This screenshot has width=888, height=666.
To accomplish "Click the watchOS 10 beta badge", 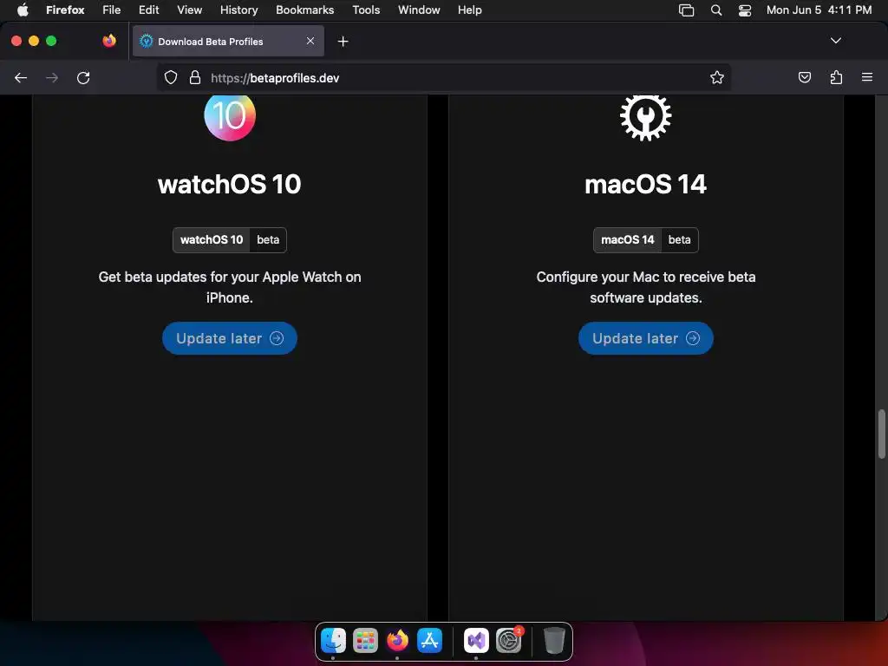I will click(229, 239).
